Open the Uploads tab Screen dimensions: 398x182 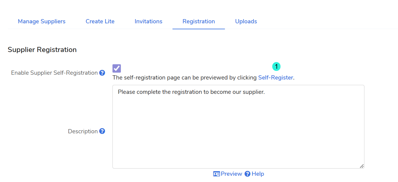[x=246, y=22]
